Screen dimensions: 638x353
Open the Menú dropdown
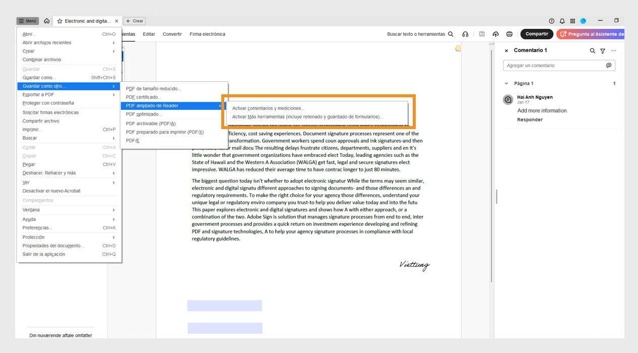click(x=28, y=21)
